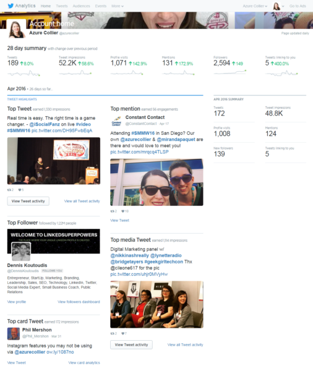Image resolution: width=313 pixels, height=371 pixels.
Task: Click View Tweet under Top card Tweet
Action: pyautogui.click(x=17, y=362)
